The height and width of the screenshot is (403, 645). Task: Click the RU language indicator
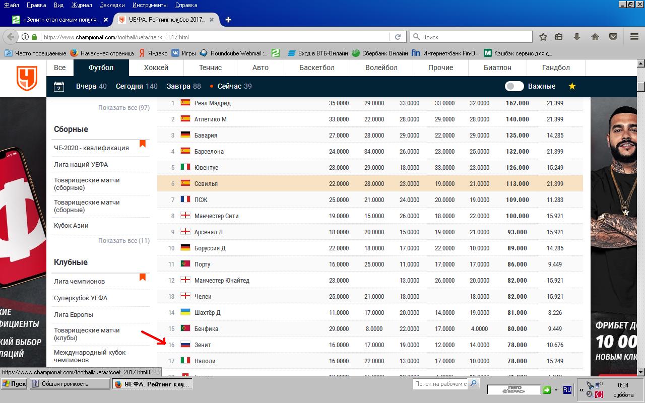(x=567, y=389)
